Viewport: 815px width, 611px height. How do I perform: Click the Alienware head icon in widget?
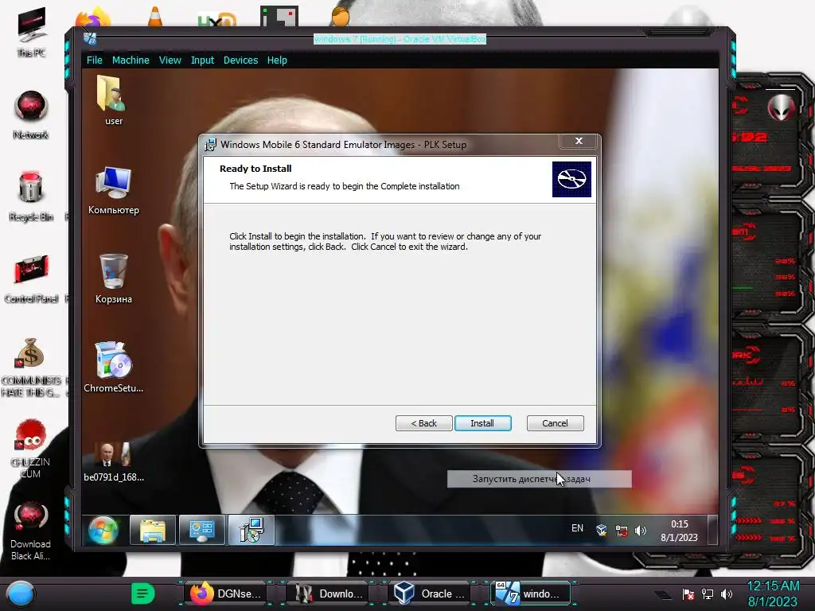[x=781, y=108]
